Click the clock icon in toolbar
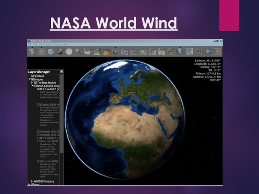 [x=69, y=51]
